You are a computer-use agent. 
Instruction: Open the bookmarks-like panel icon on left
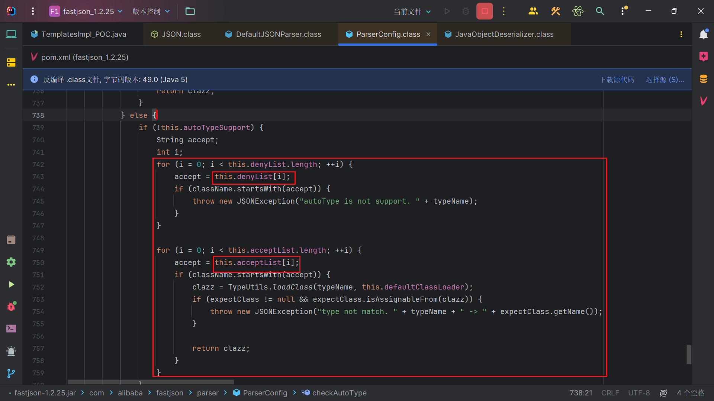(x=11, y=240)
